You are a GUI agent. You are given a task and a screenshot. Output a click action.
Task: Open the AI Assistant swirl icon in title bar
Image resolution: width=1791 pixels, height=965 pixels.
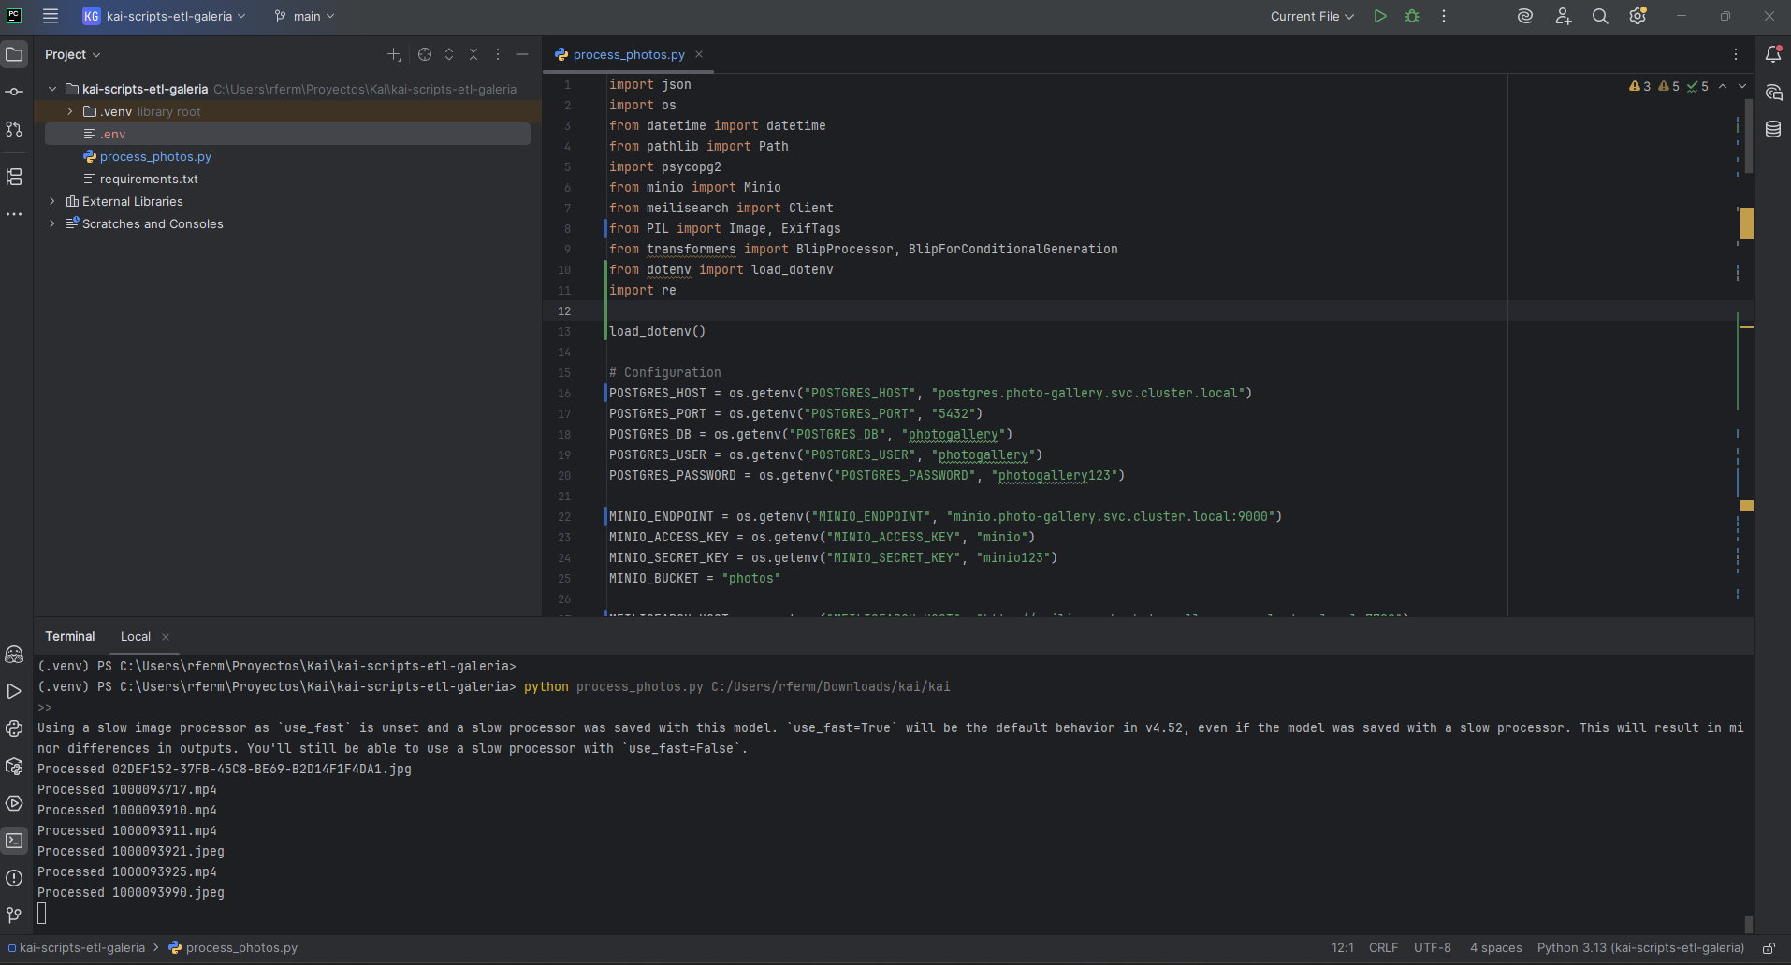pos(1525,16)
